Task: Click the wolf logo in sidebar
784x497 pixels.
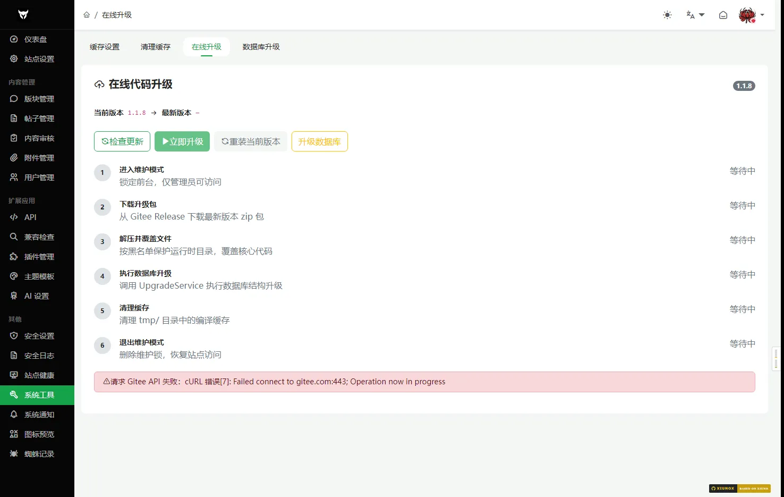Action: (x=23, y=14)
